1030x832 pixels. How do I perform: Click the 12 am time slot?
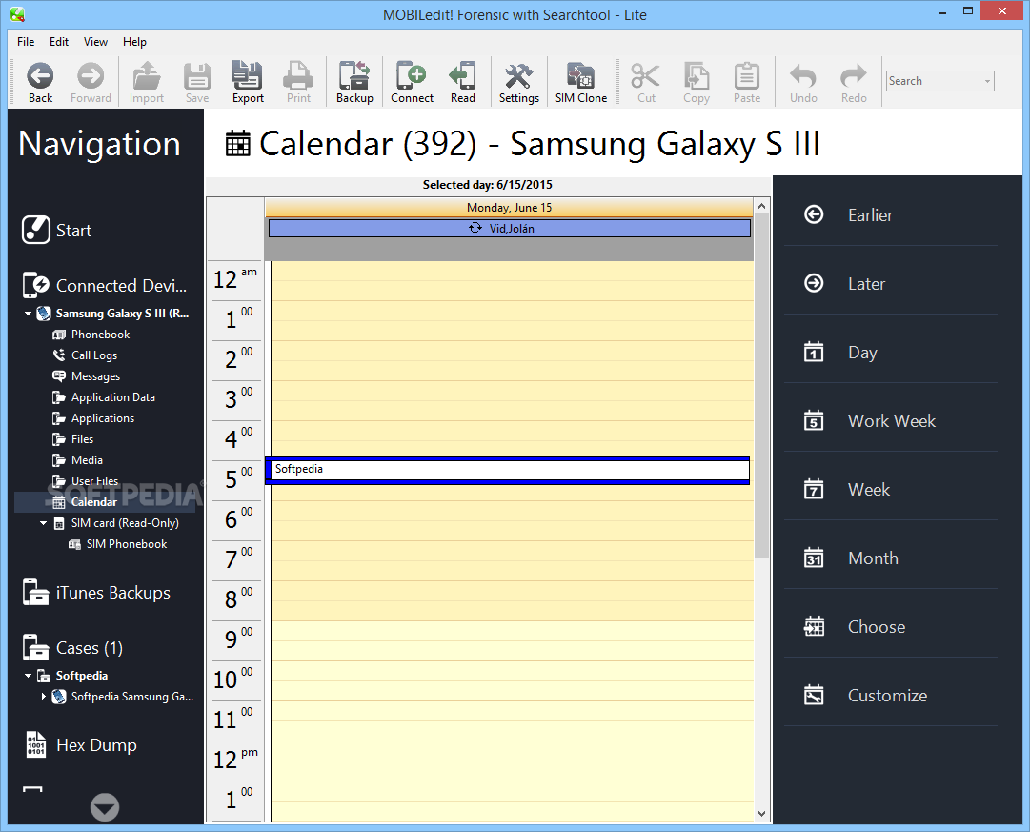(x=513, y=281)
